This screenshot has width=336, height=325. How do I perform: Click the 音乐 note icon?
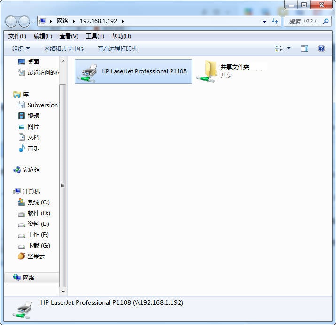tap(22, 148)
